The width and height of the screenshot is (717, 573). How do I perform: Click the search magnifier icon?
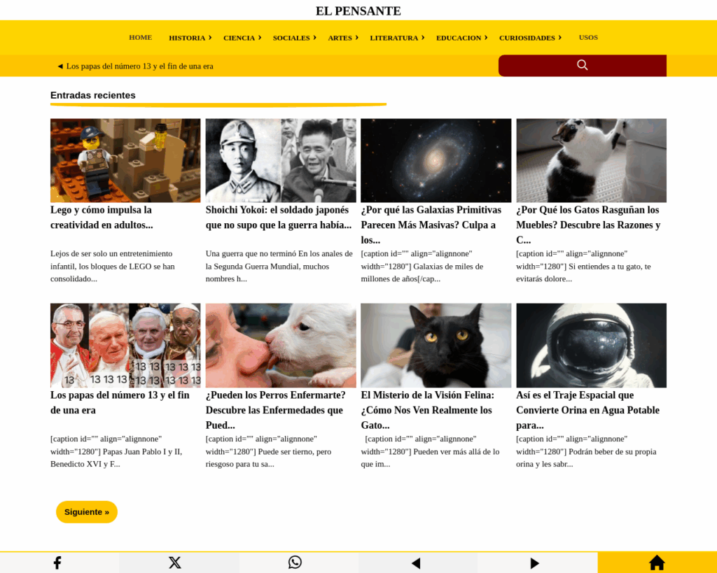tap(582, 65)
